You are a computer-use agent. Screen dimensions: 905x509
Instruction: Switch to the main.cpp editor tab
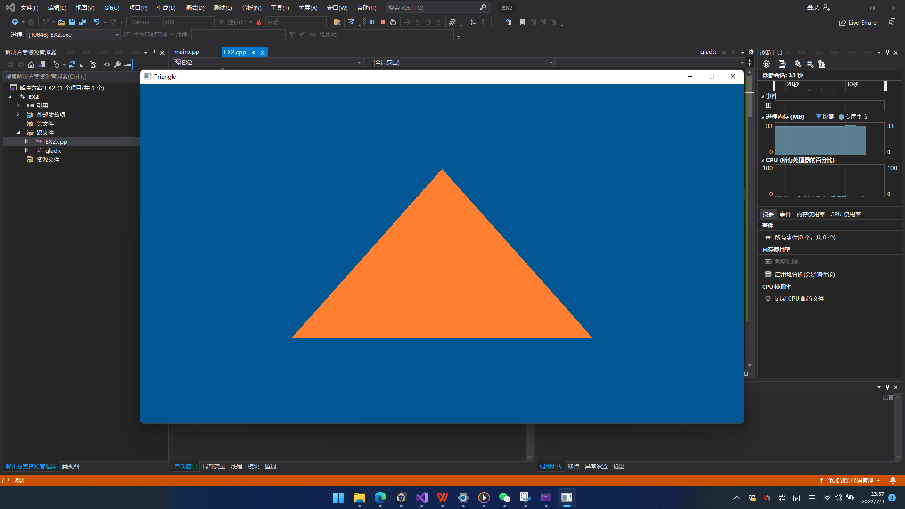tap(187, 52)
